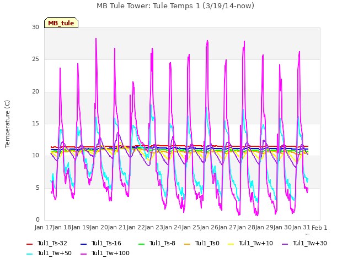Click the Jan 26 x-axis tick label
The height and width of the screenshot is (264, 353).
[209, 227]
